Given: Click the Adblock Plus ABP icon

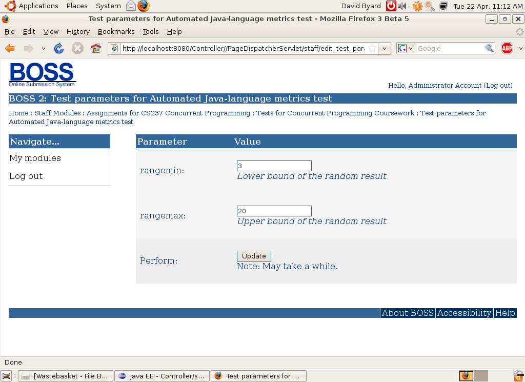Looking at the screenshot, I should point(507,48).
